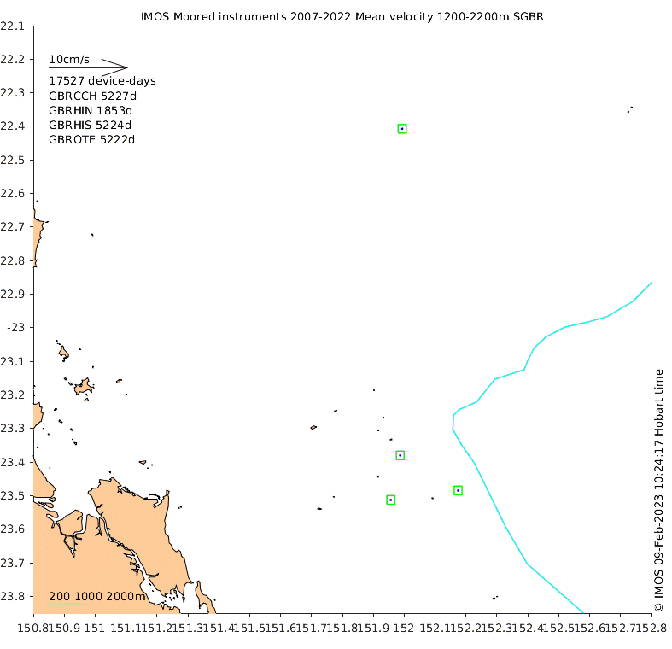
Task: Click the cyan legend line under the depth labels
Action: click(68, 605)
